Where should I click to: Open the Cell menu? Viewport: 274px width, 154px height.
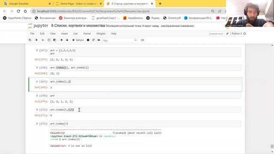(x=75, y=34)
